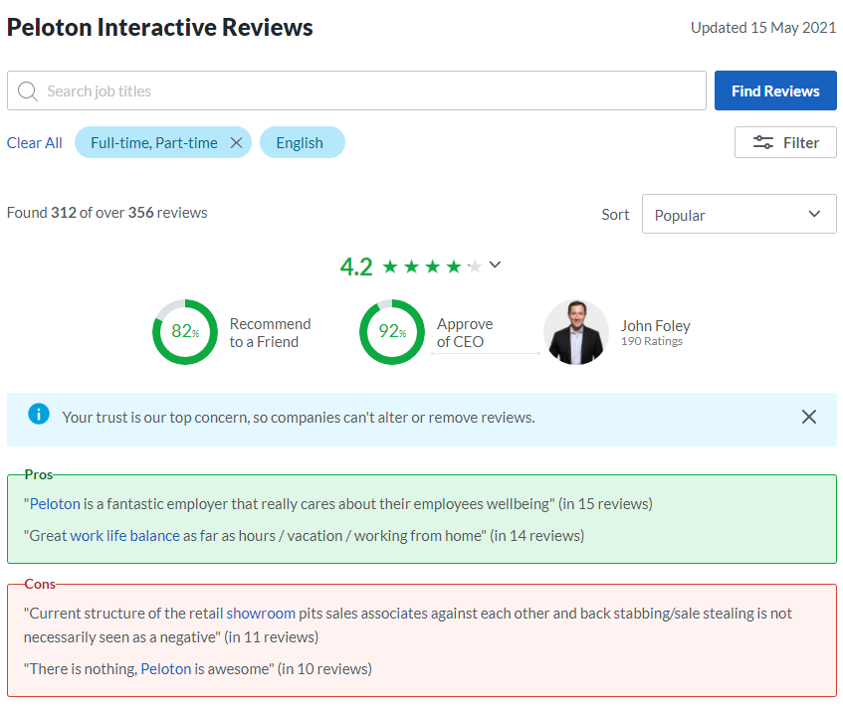
Task: Select the English filter chip
Action: (303, 142)
